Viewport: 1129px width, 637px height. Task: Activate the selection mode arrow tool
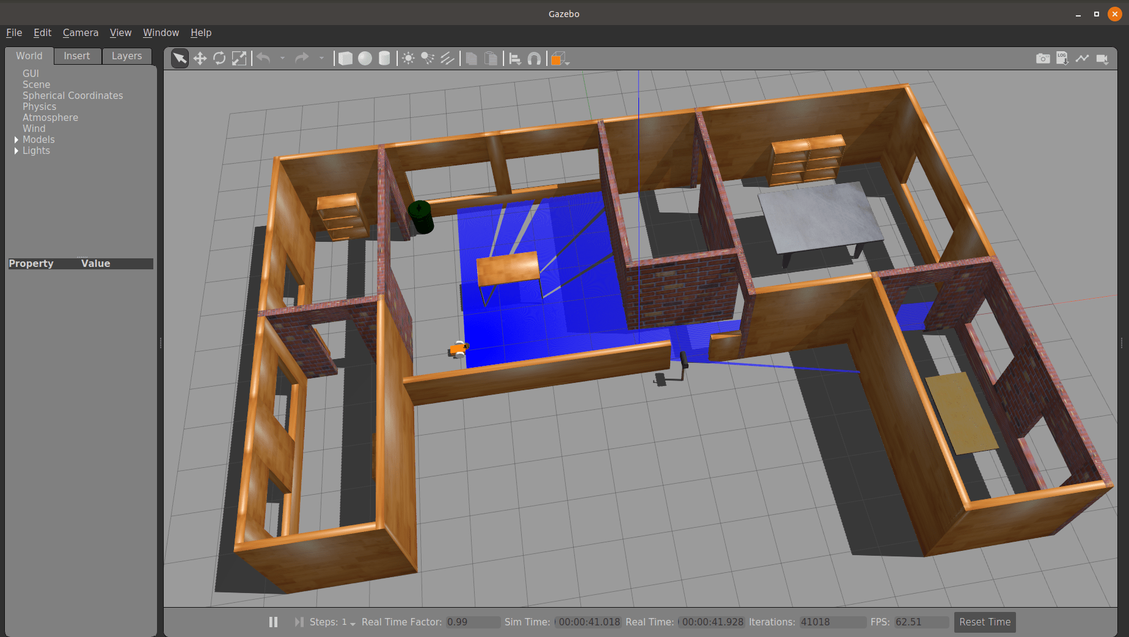point(180,58)
